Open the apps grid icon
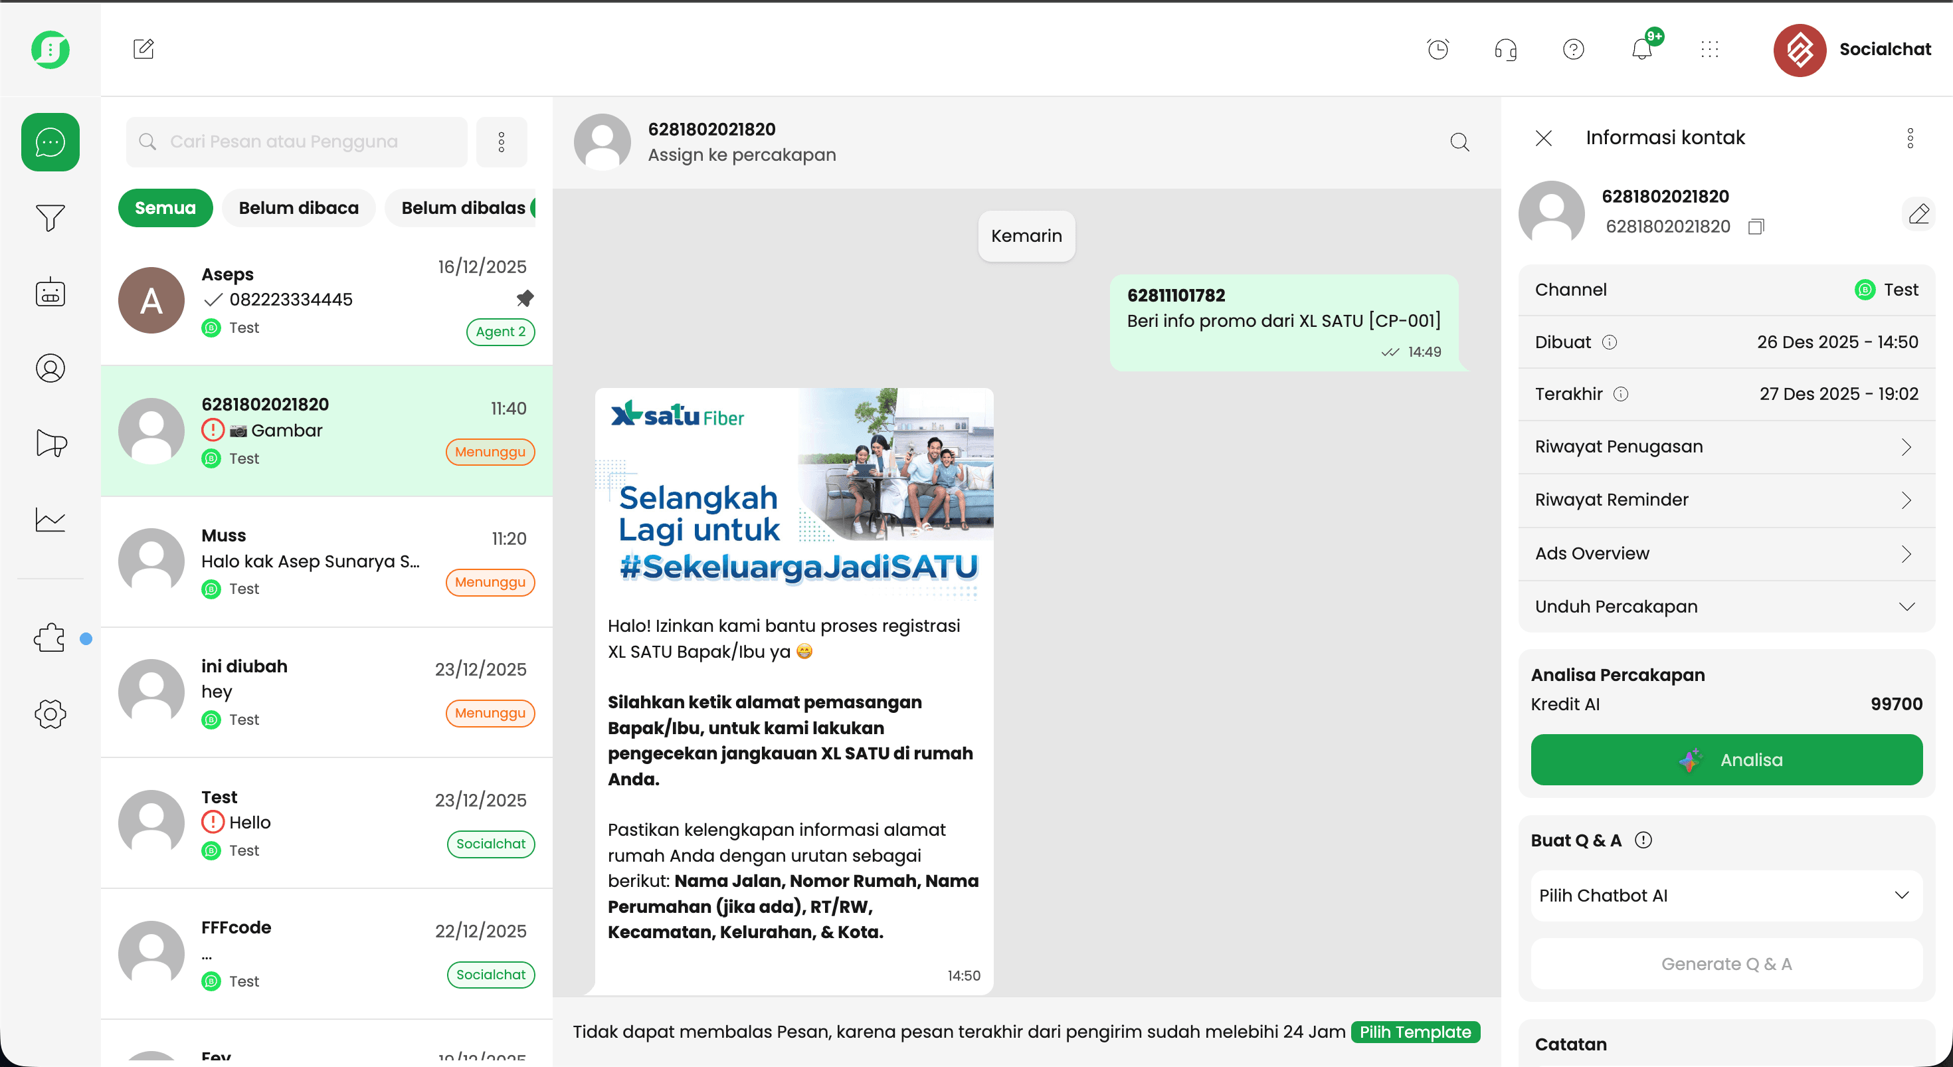The width and height of the screenshot is (1953, 1067). 1710,49
